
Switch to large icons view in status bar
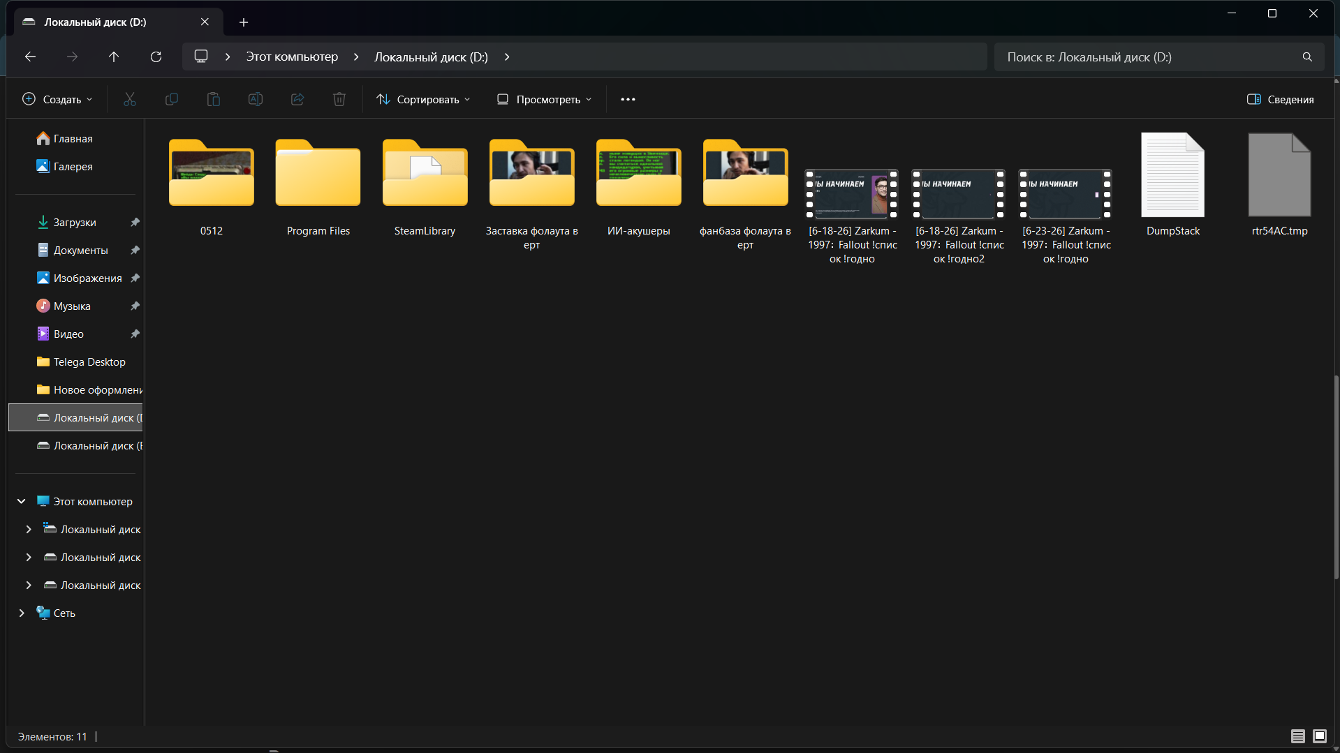[x=1319, y=736]
